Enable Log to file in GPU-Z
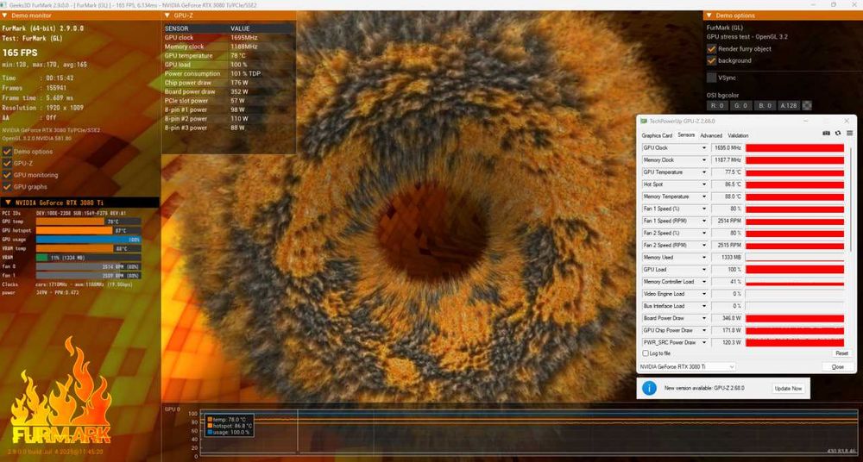863x462 pixels. (646, 353)
